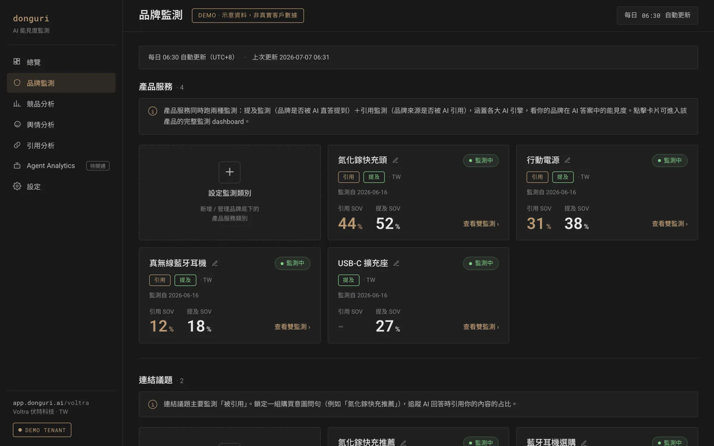Edit name of 氮化鎵快充推薦 topic card
The image size is (714, 446).
point(403,443)
